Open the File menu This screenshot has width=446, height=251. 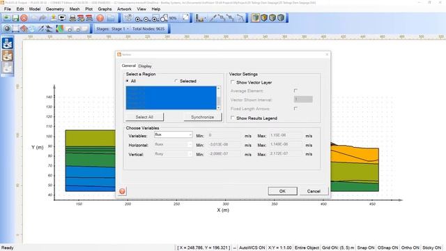point(8,9)
